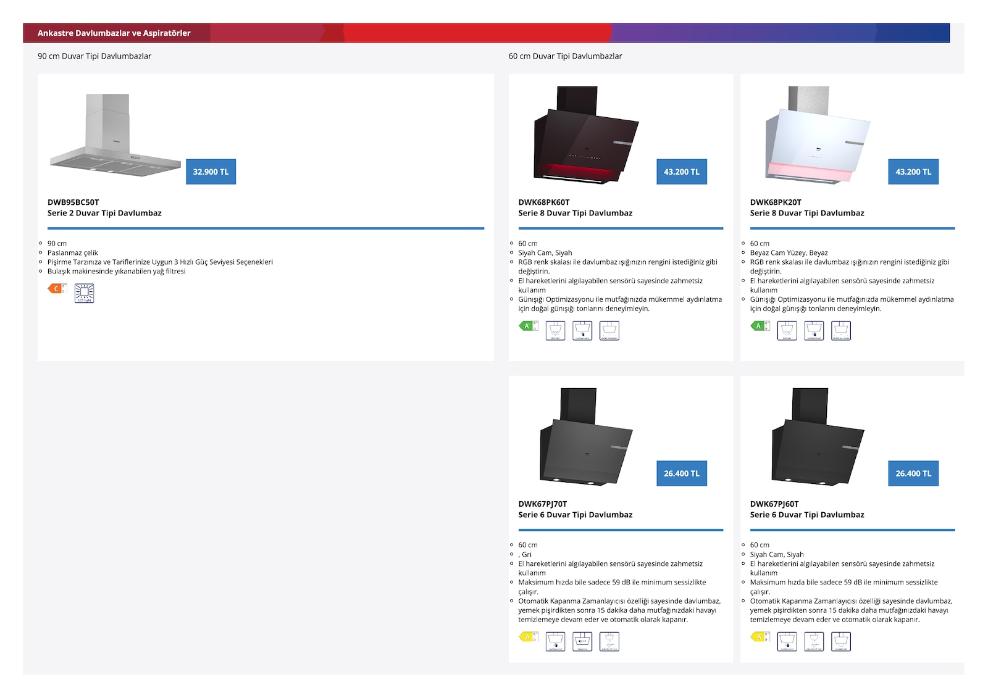
Task: Click the 'Günışığı Optimizasyonu' bullet under DWK68PK20T
Action: (x=852, y=304)
